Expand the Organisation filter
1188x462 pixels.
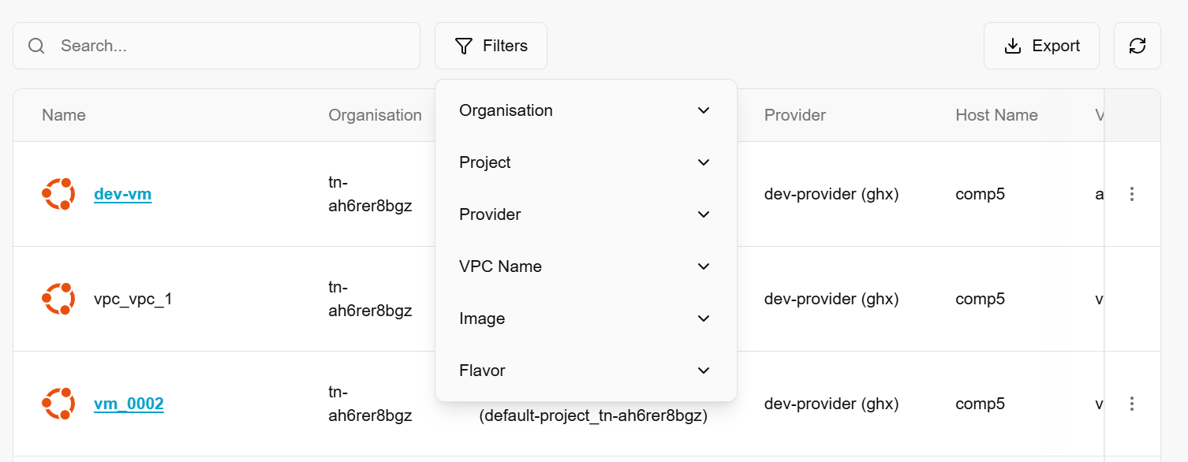(x=585, y=110)
